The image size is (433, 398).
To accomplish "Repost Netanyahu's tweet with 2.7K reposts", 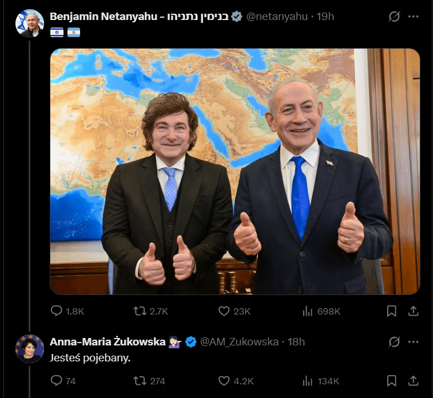I will [x=139, y=311].
